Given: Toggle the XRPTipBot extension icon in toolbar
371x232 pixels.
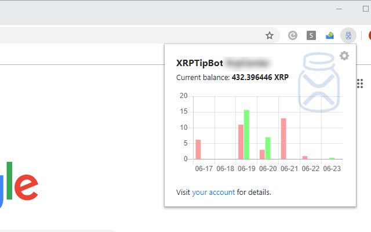Looking at the screenshot, I should click(x=348, y=35).
